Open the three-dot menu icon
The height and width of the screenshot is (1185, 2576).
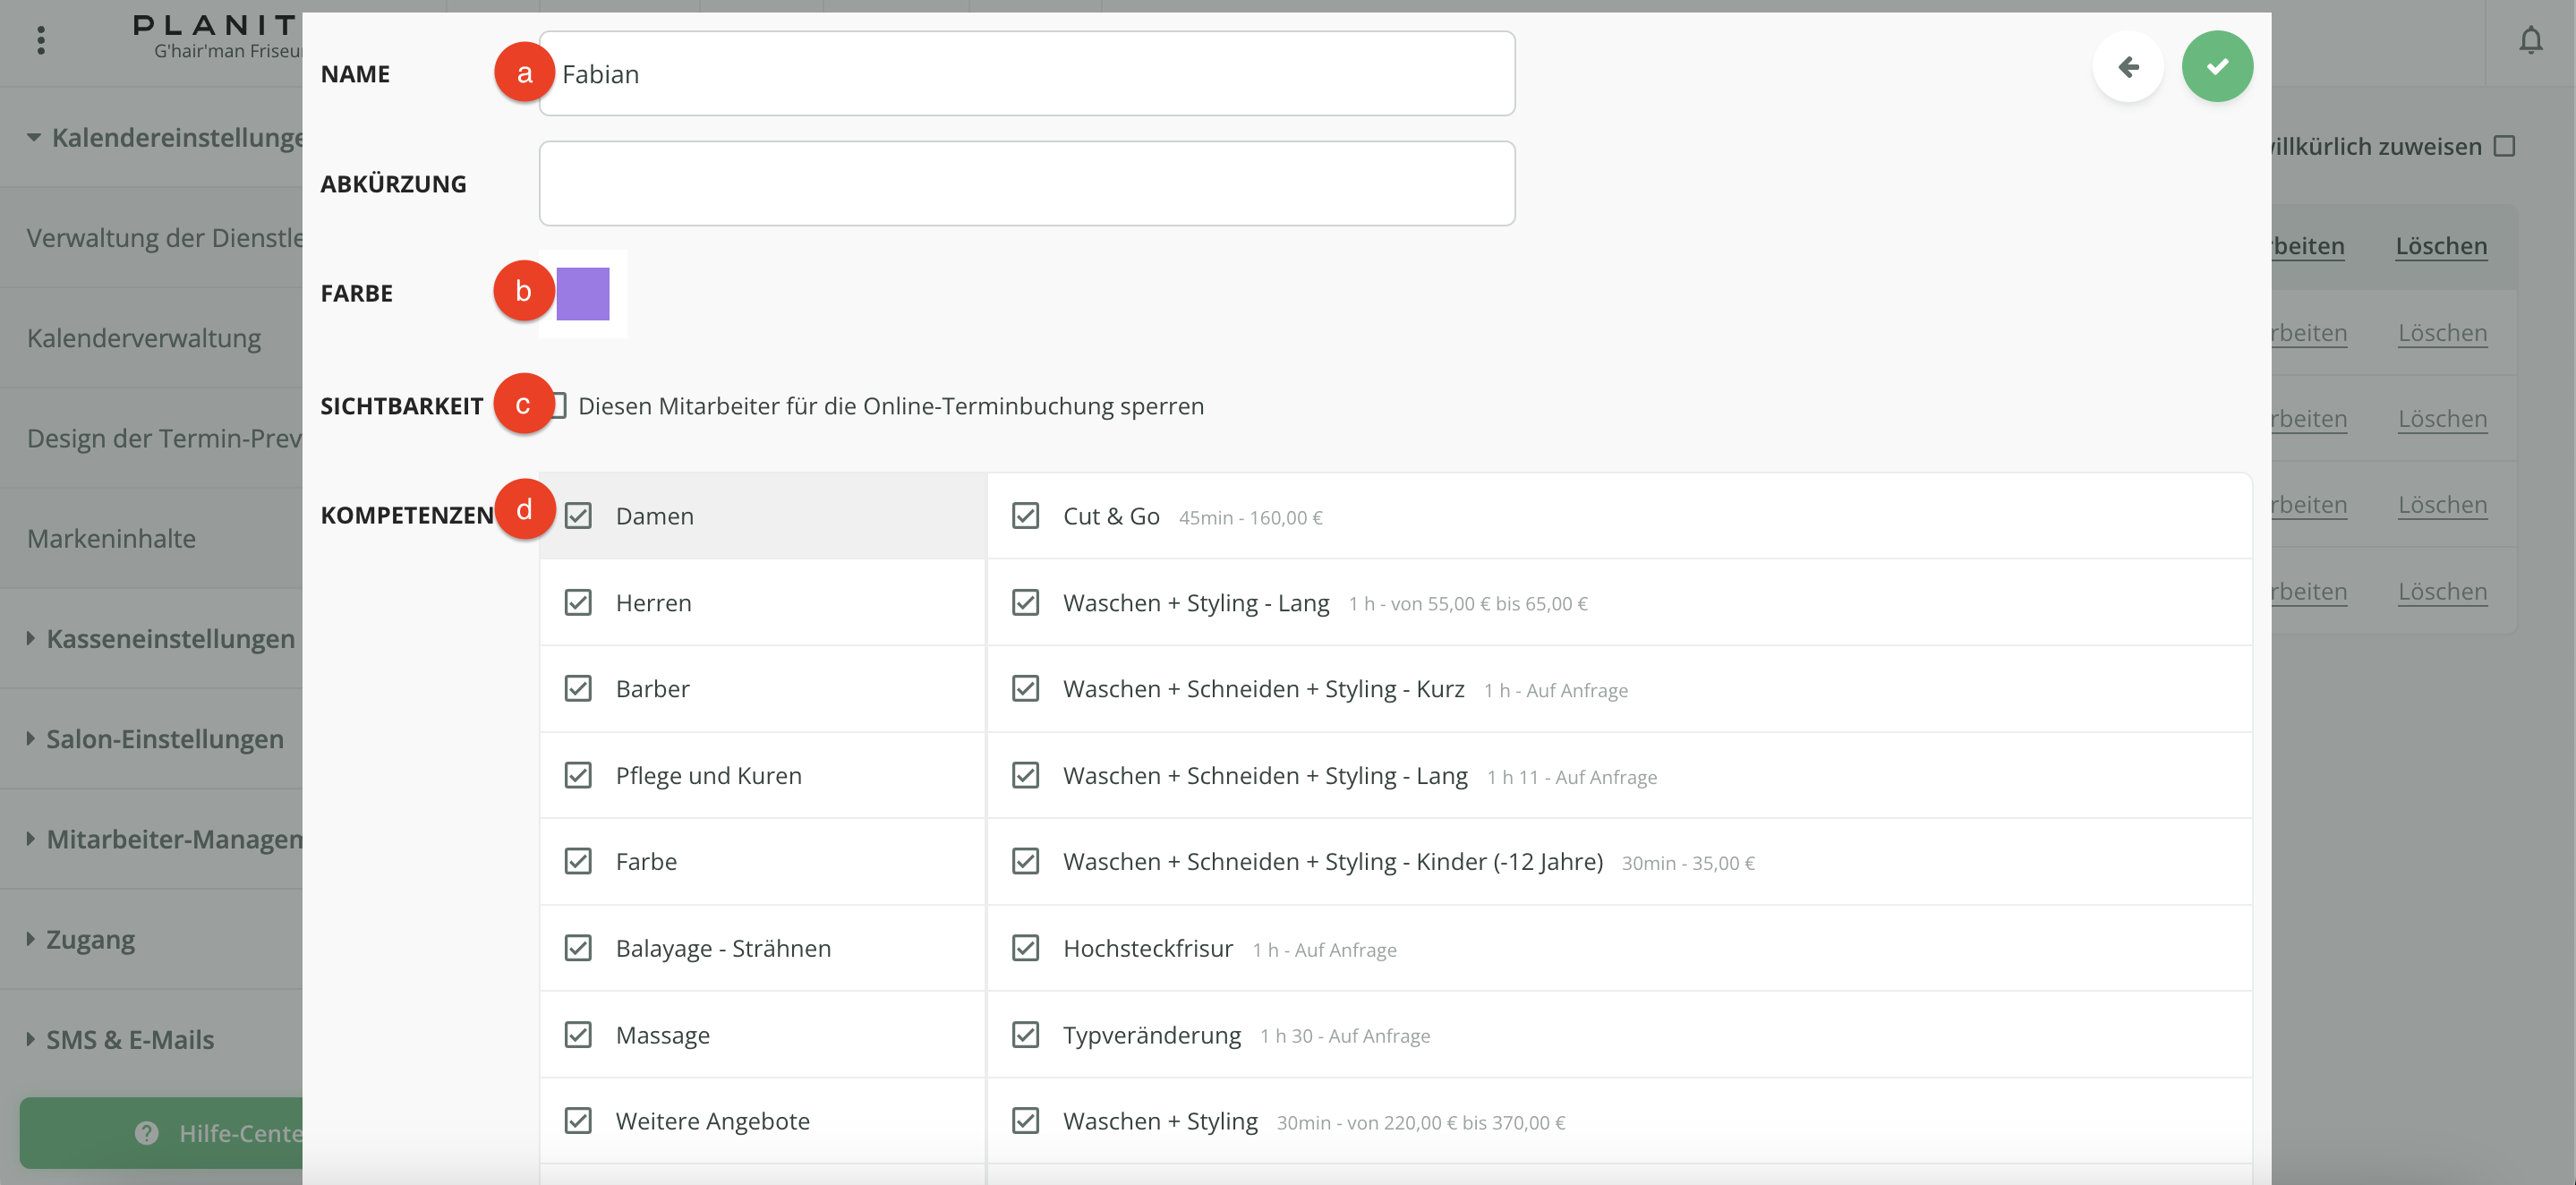[41, 41]
